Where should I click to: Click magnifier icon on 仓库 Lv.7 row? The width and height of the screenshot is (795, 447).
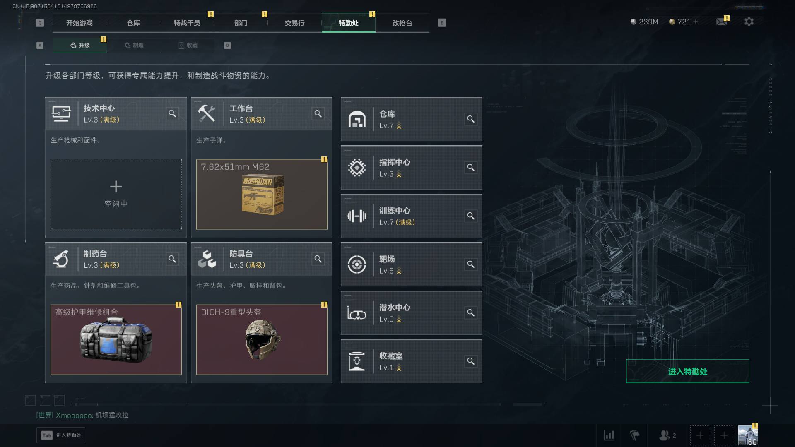point(471,119)
